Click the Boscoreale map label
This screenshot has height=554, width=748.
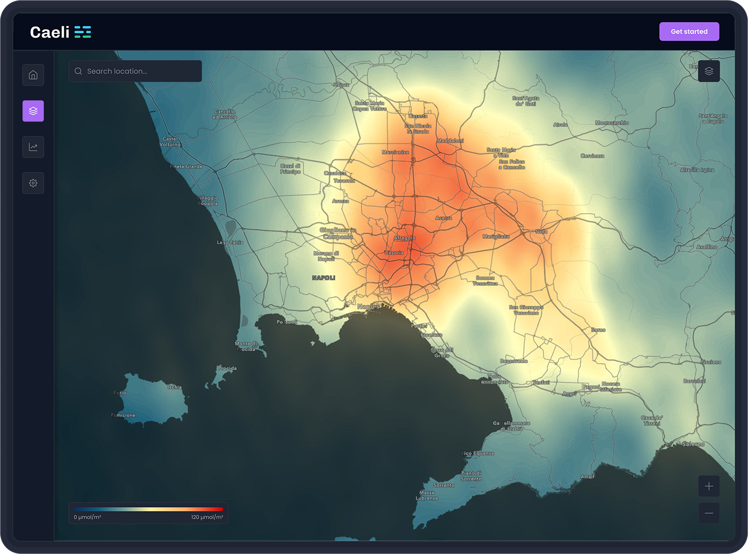(x=514, y=361)
